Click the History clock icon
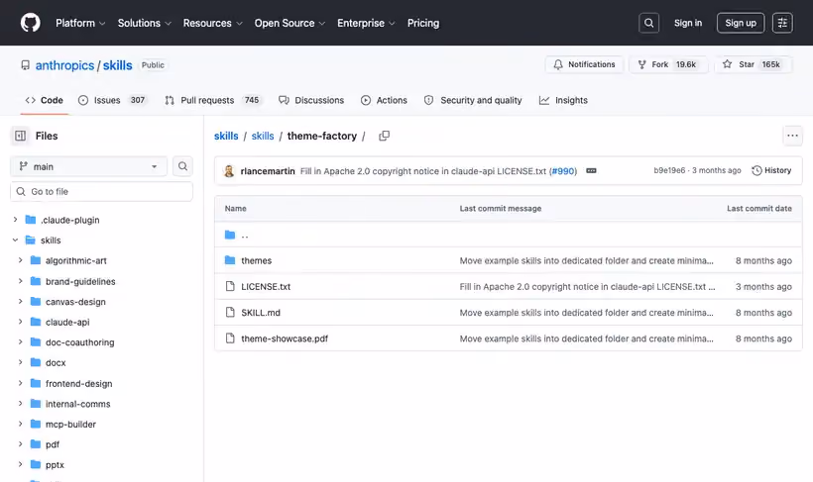The image size is (813, 482). [x=756, y=170]
